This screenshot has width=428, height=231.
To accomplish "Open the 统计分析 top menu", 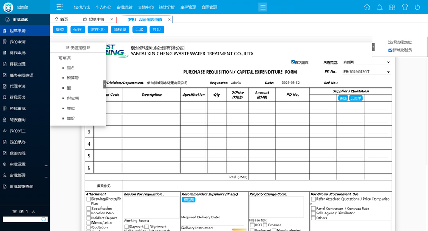I will [167, 7].
